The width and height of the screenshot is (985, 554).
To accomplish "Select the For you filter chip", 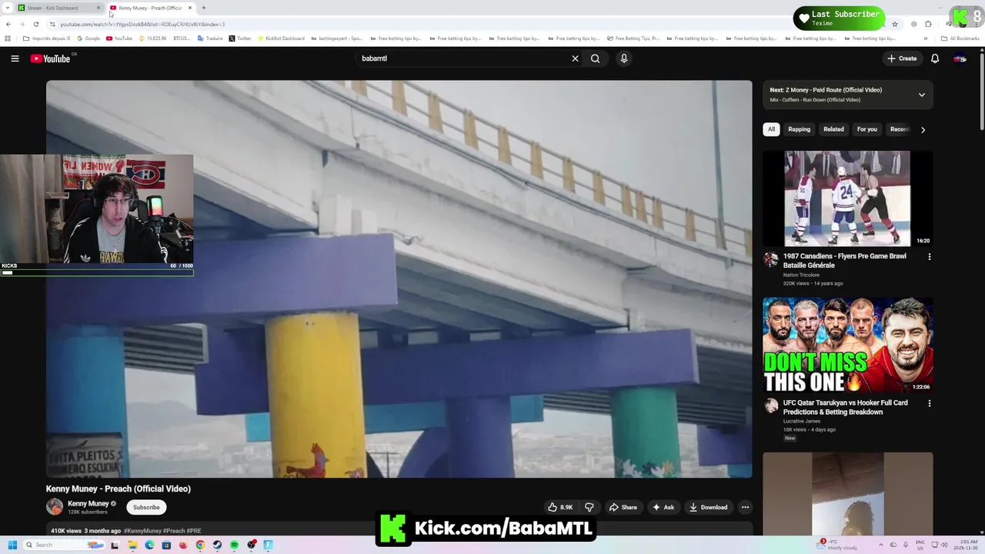I will [x=867, y=129].
